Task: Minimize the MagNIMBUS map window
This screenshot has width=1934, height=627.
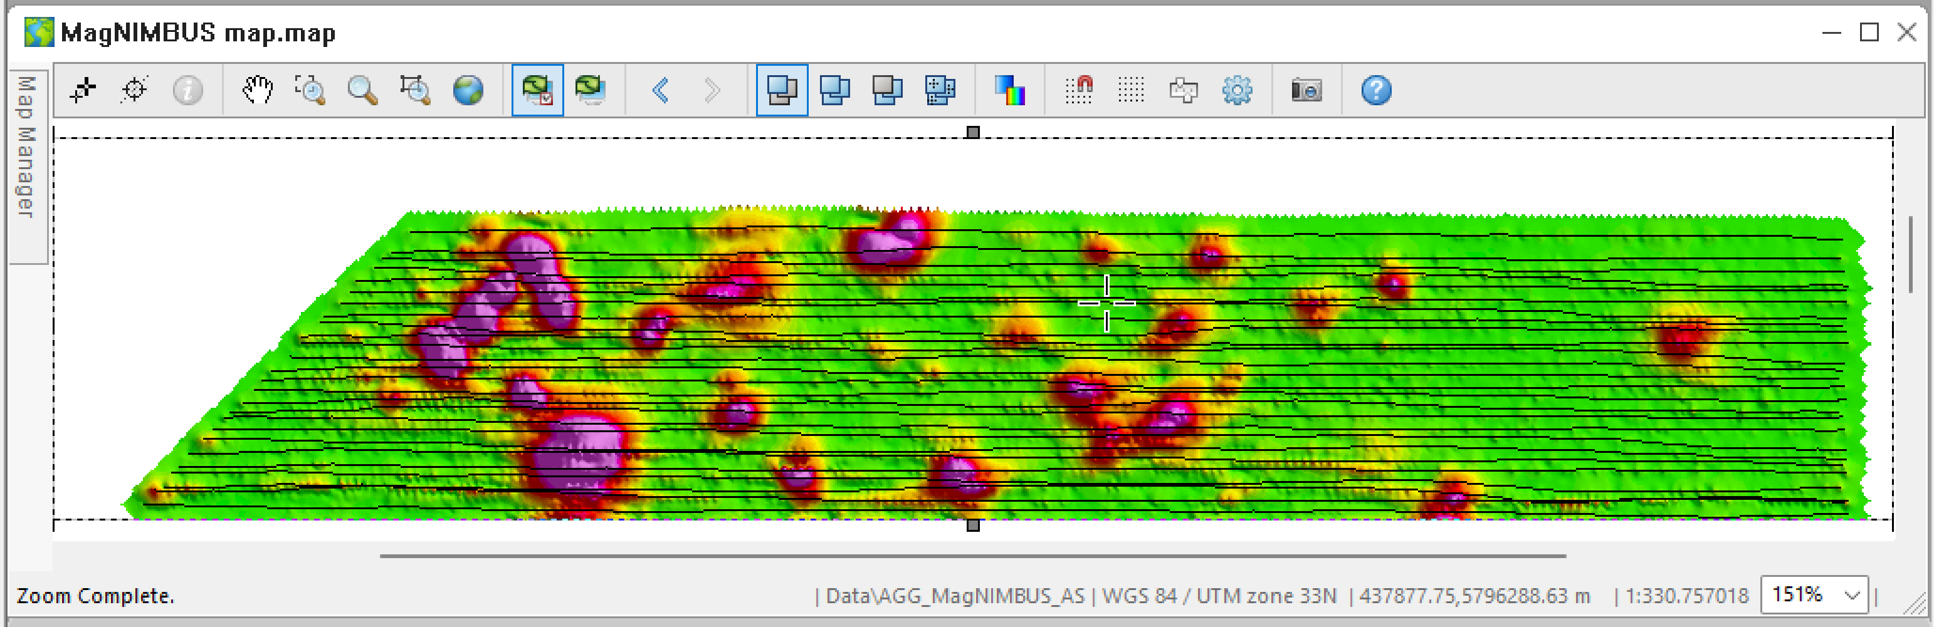Action: tap(1832, 32)
